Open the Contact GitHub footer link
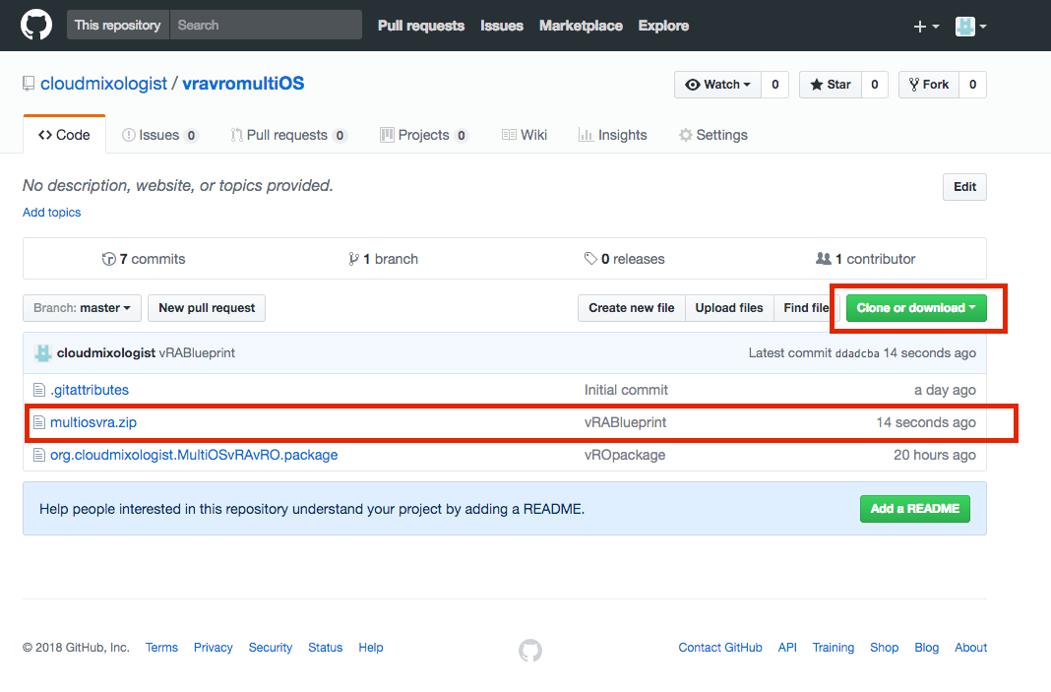This screenshot has height=692, width=1051. click(720, 647)
